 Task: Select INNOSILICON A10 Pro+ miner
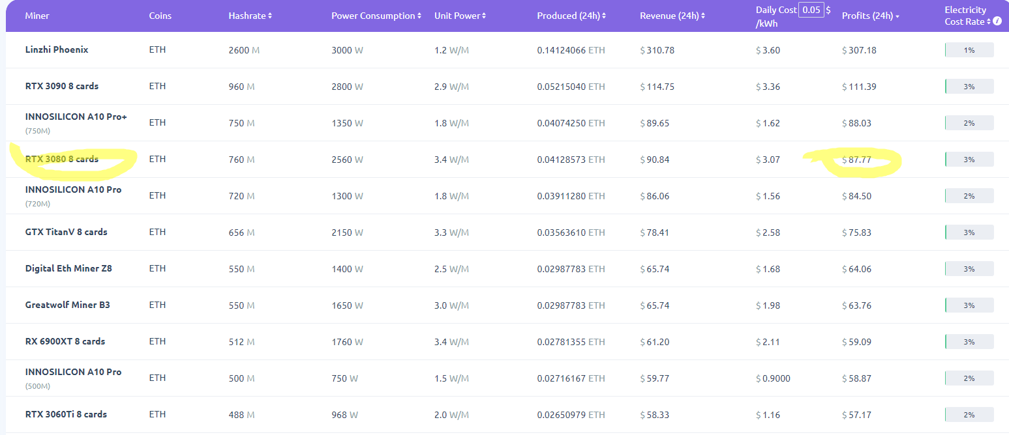click(x=76, y=117)
